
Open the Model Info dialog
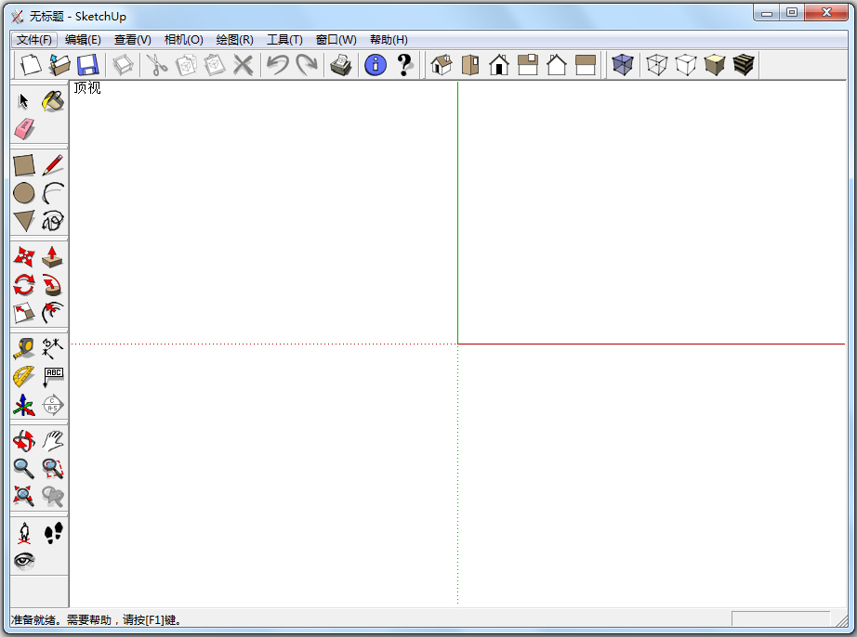click(375, 64)
